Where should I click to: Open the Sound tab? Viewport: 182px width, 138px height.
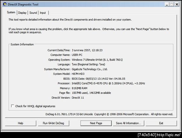pyautogui.click(x=33, y=13)
